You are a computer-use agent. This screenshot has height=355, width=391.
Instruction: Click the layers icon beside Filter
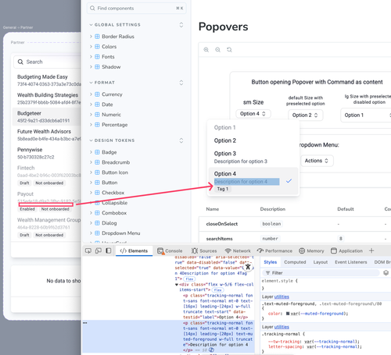(x=386, y=273)
